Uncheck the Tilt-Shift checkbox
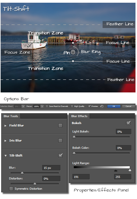The width and height of the screenshot is (137, 199). click(60, 156)
